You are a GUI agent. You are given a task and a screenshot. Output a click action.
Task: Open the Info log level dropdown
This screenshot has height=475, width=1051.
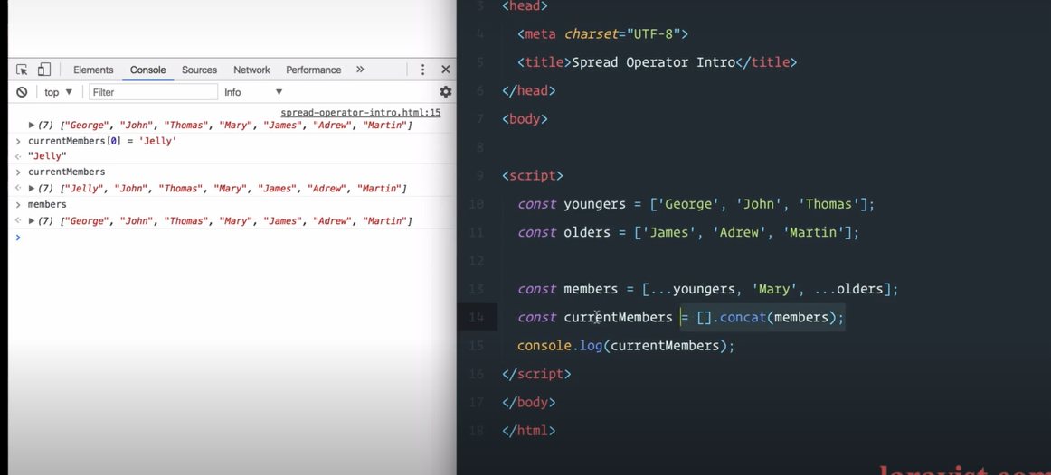[253, 92]
